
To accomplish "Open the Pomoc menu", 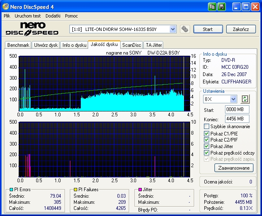I will coord(71,16).
